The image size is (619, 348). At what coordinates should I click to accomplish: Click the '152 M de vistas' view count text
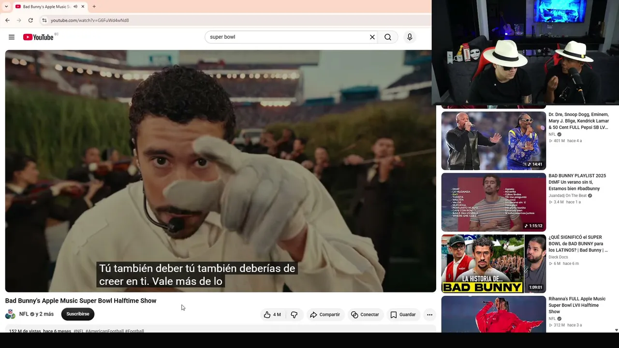point(25,331)
